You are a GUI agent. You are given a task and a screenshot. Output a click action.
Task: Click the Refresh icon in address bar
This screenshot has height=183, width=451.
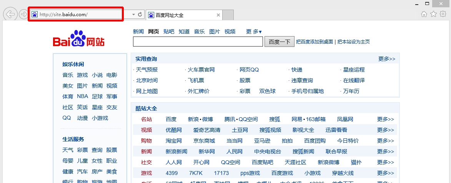[140, 14]
